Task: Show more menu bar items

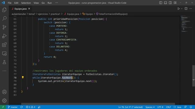Action: [57, 3]
